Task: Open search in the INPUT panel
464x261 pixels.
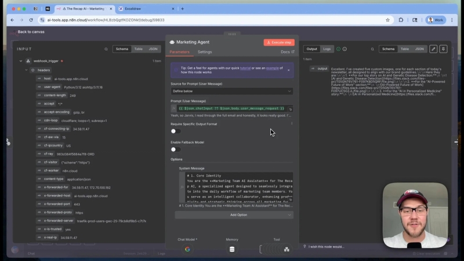Action: (x=106, y=49)
